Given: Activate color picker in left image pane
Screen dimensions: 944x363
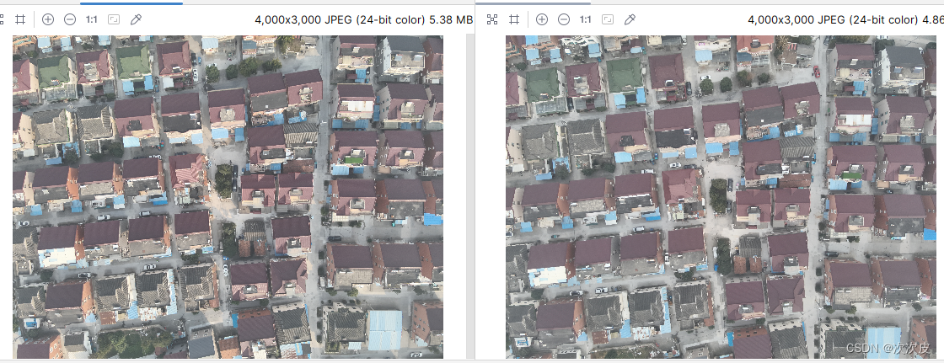Looking at the screenshot, I should point(136,19).
